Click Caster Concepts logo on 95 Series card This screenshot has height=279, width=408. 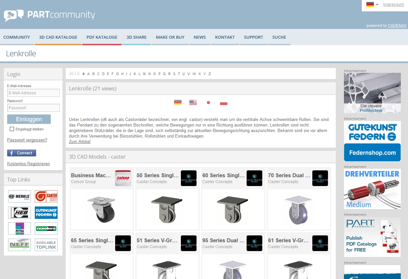(x=254, y=243)
